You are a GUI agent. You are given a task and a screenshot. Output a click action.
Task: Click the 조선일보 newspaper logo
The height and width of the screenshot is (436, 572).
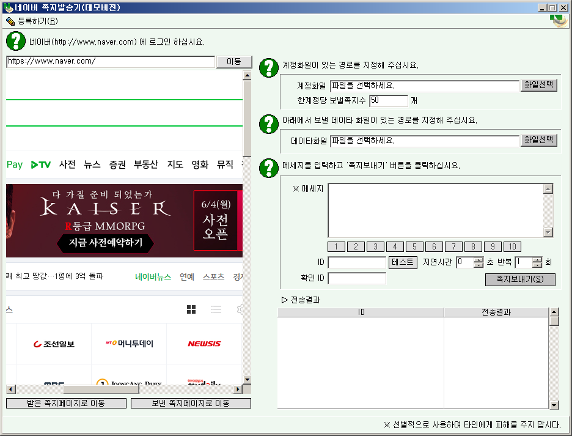[54, 344]
